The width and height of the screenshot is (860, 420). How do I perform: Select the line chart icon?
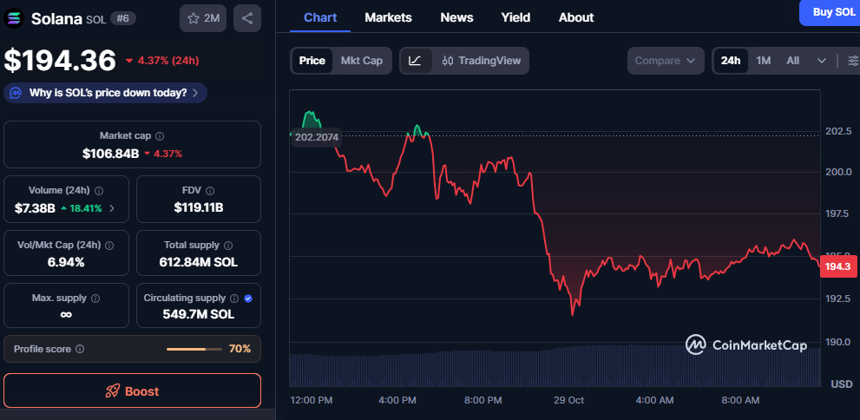pos(416,61)
